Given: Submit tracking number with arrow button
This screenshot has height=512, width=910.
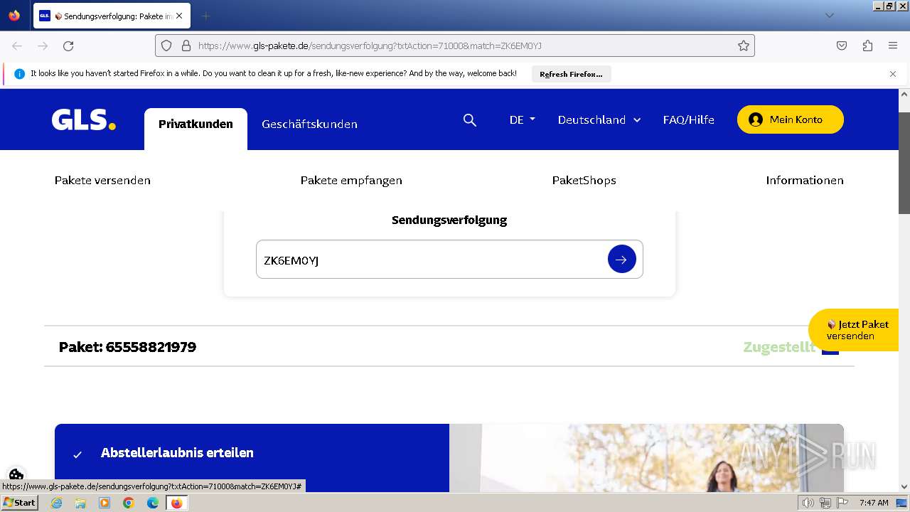Looking at the screenshot, I should click(622, 260).
